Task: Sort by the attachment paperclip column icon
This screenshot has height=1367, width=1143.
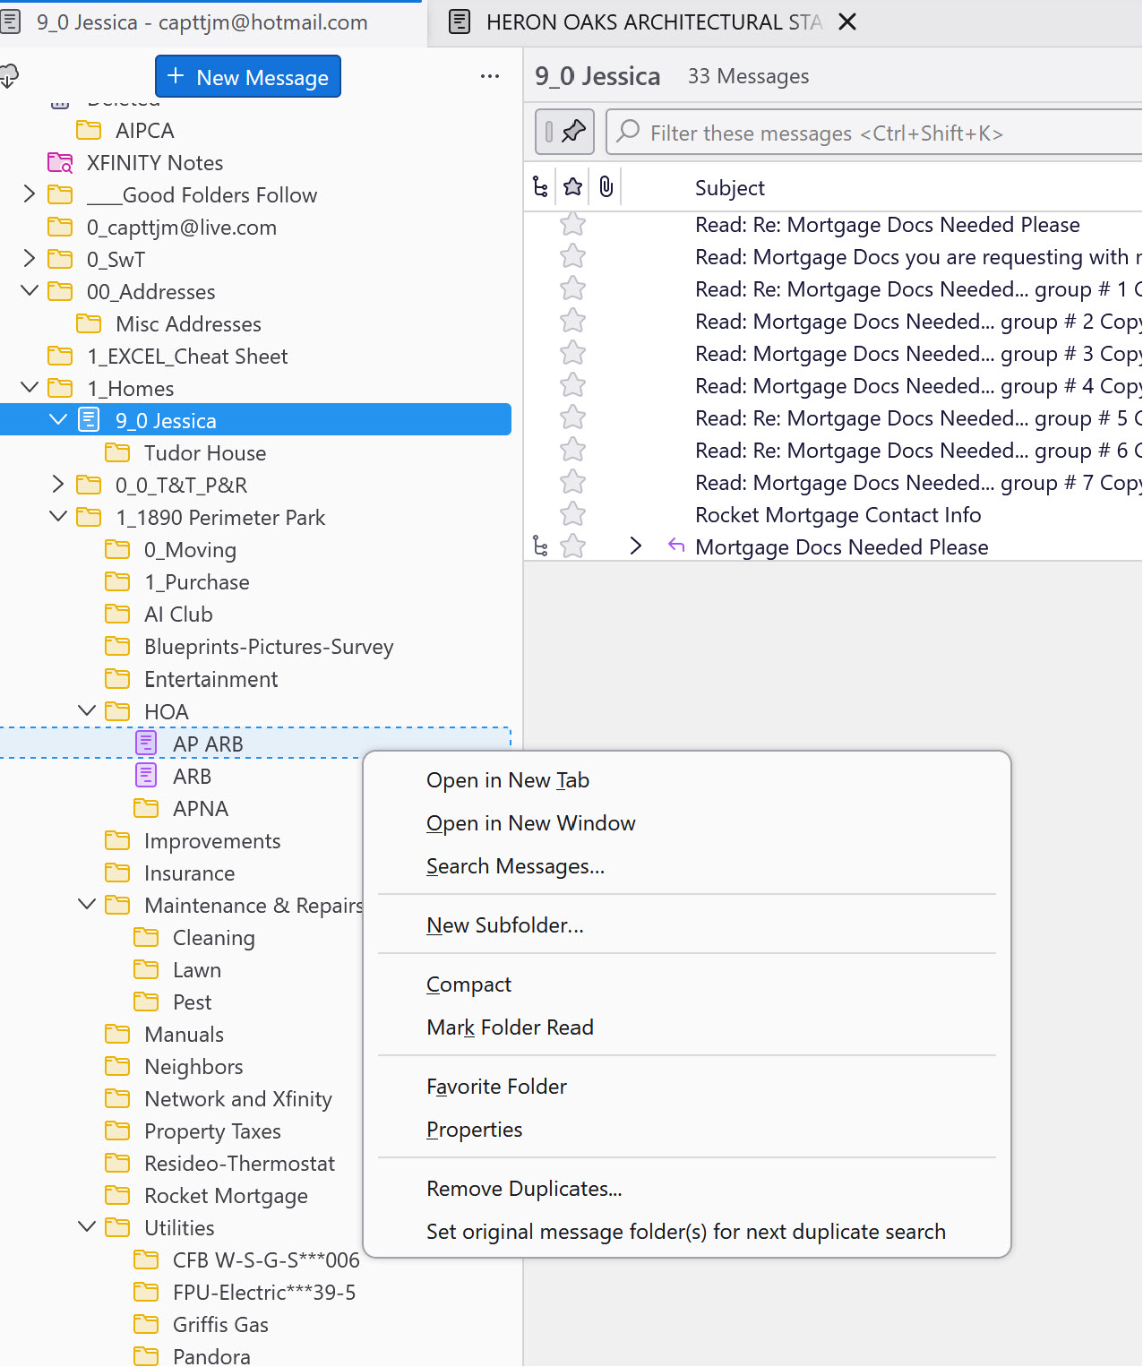Action: coord(606,187)
